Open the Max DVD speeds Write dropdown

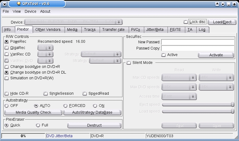216,87
